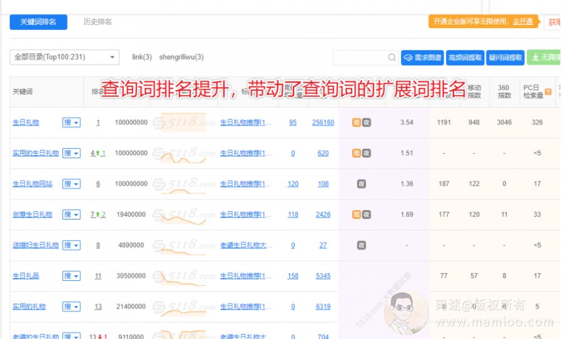Expand the 搜 dropdown beside 创意生日礼物
The image size is (563, 339).
point(71,215)
